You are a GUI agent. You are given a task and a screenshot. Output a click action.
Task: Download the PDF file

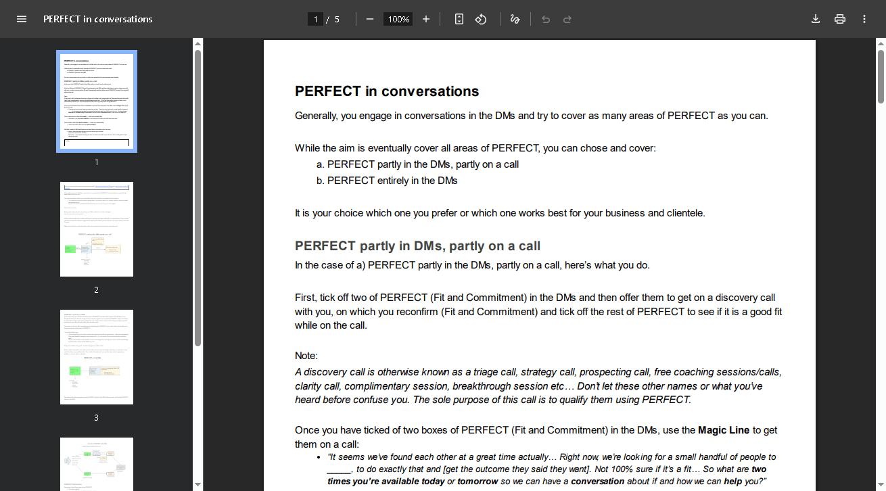pos(816,19)
